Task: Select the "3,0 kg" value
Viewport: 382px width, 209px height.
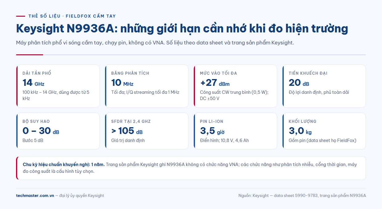Action: pyautogui.click(x=300, y=131)
